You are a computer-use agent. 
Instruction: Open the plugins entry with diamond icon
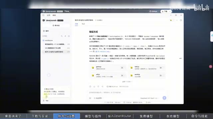[46, 31]
